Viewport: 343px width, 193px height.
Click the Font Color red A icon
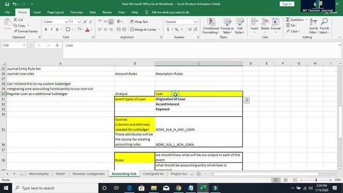tap(87, 29)
